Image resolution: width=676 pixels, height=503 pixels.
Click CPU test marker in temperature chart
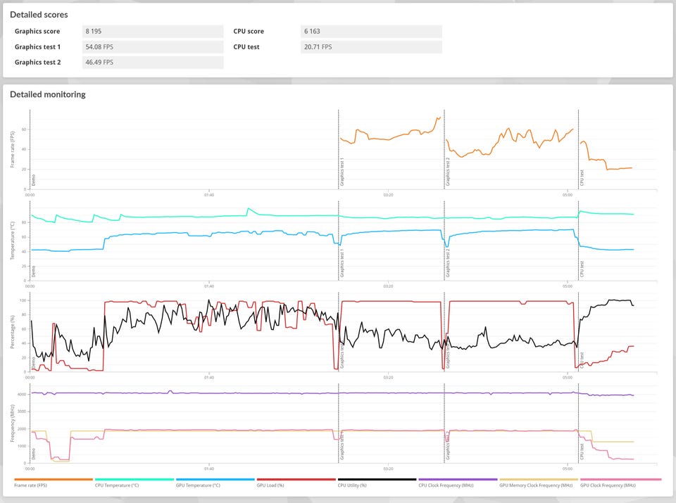(582, 269)
